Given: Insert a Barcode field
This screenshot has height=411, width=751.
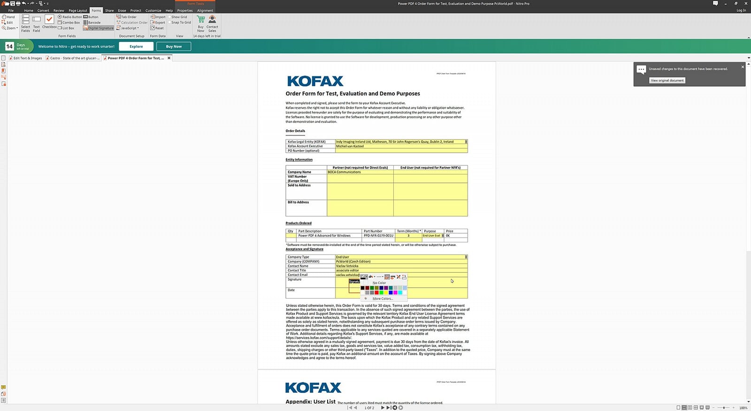Looking at the screenshot, I should [x=92, y=22].
